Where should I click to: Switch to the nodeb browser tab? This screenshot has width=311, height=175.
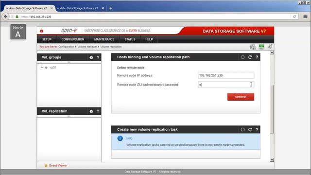point(78,8)
